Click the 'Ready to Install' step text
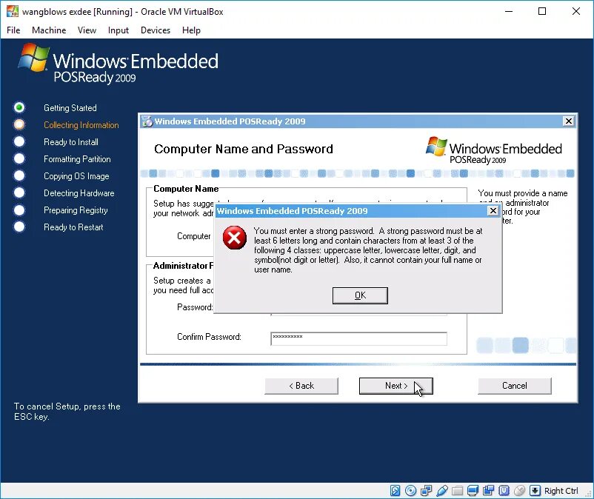This screenshot has height=499, width=594. [71, 142]
